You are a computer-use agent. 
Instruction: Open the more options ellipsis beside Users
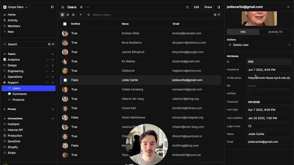click(88, 7)
